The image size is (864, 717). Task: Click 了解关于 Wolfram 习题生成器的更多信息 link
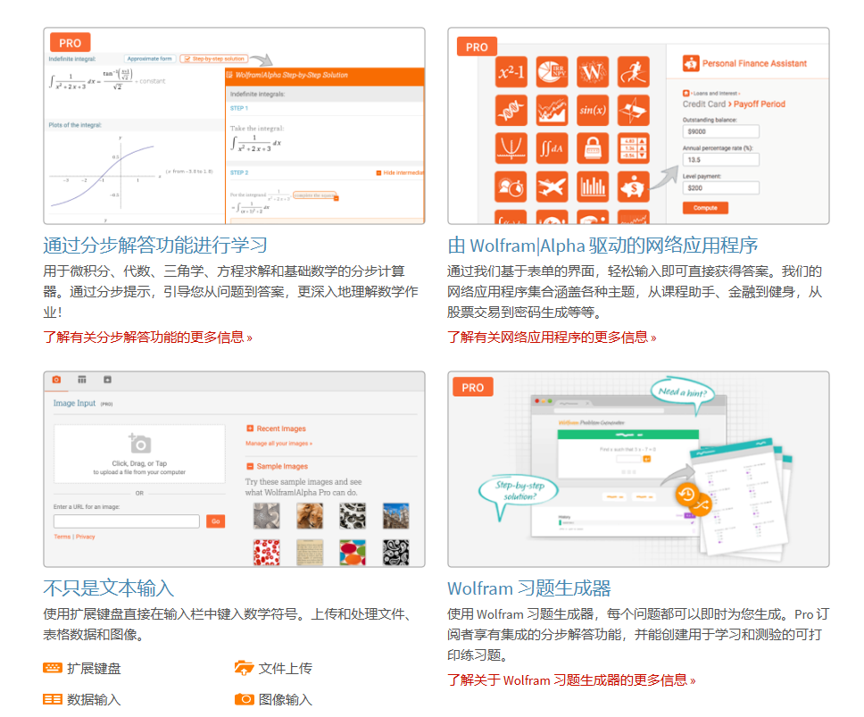point(571,680)
